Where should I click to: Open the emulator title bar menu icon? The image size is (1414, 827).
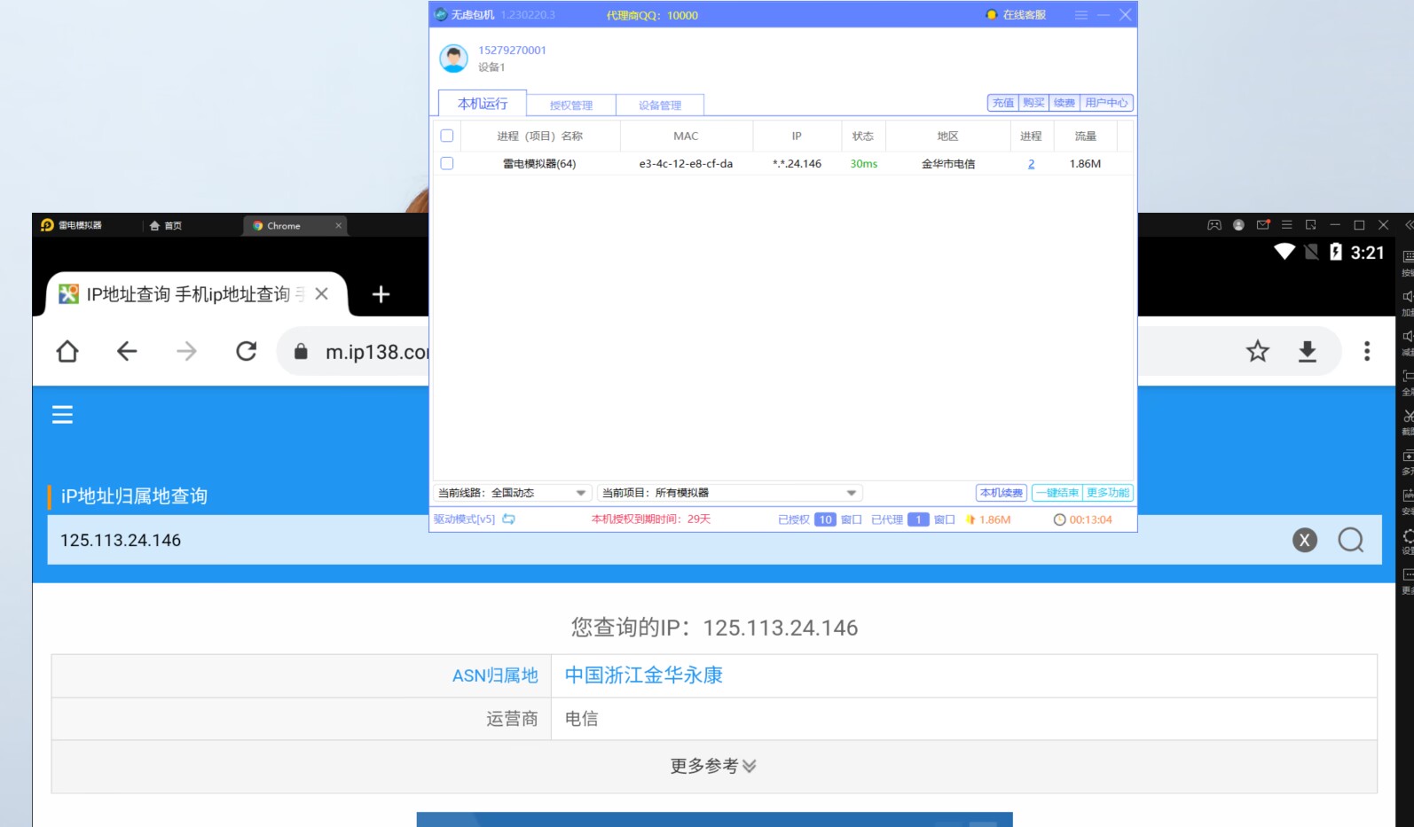click(x=1287, y=225)
